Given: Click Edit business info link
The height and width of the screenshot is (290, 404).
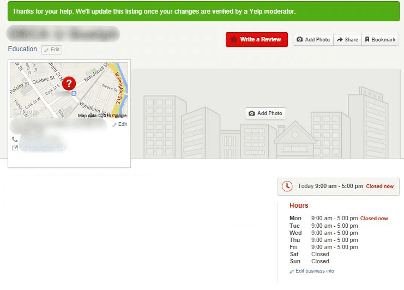Looking at the screenshot, I should coord(315,271).
